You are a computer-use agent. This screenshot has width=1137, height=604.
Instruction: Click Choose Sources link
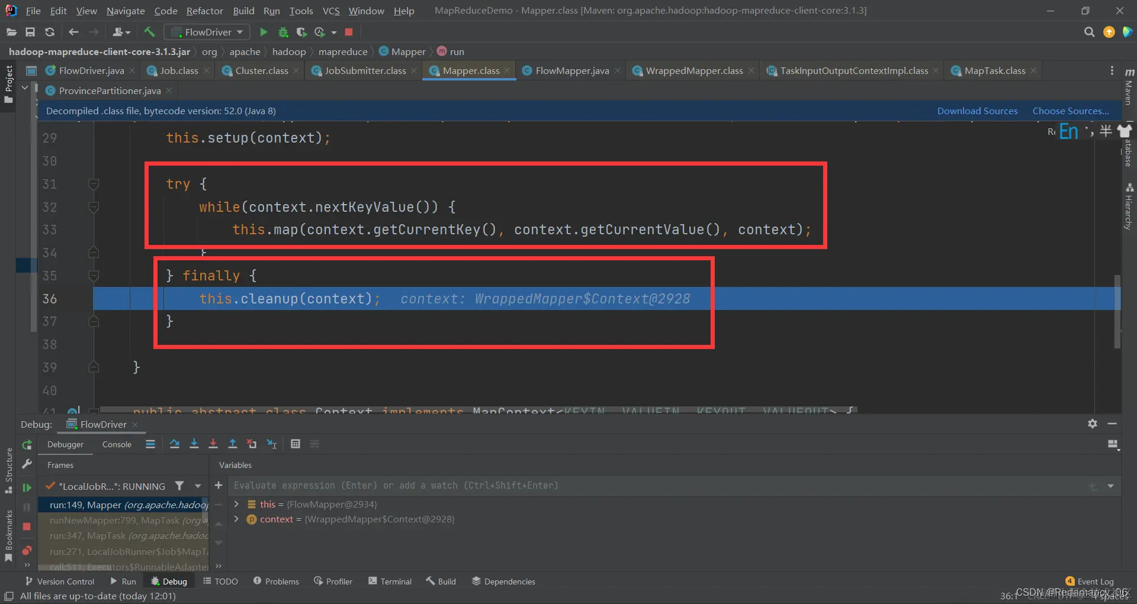click(1071, 111)
